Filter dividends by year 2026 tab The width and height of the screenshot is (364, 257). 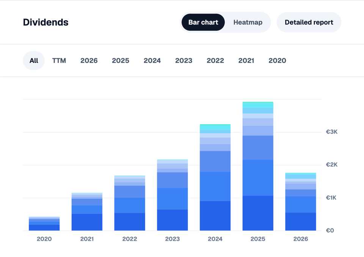point(89,61)
